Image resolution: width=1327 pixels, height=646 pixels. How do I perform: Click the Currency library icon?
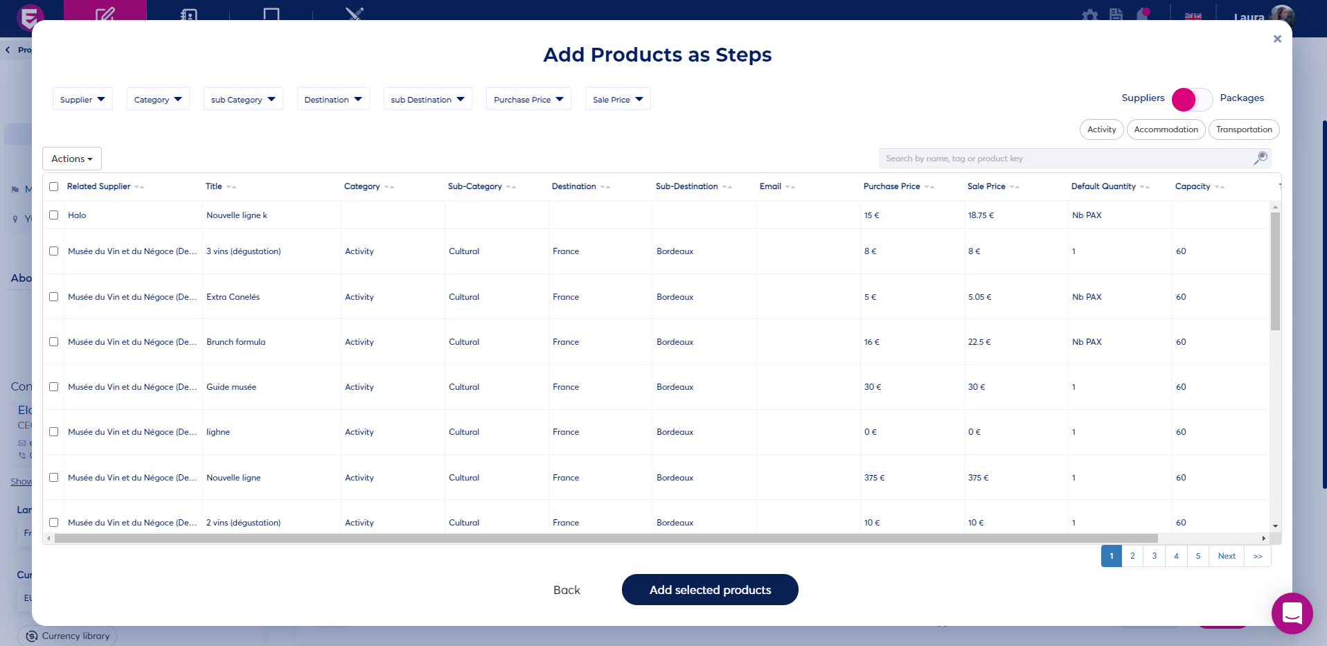click(31, 636)
